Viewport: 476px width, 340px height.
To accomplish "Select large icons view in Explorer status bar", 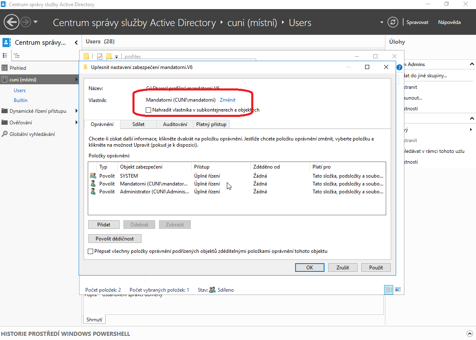I will (398, 290).
